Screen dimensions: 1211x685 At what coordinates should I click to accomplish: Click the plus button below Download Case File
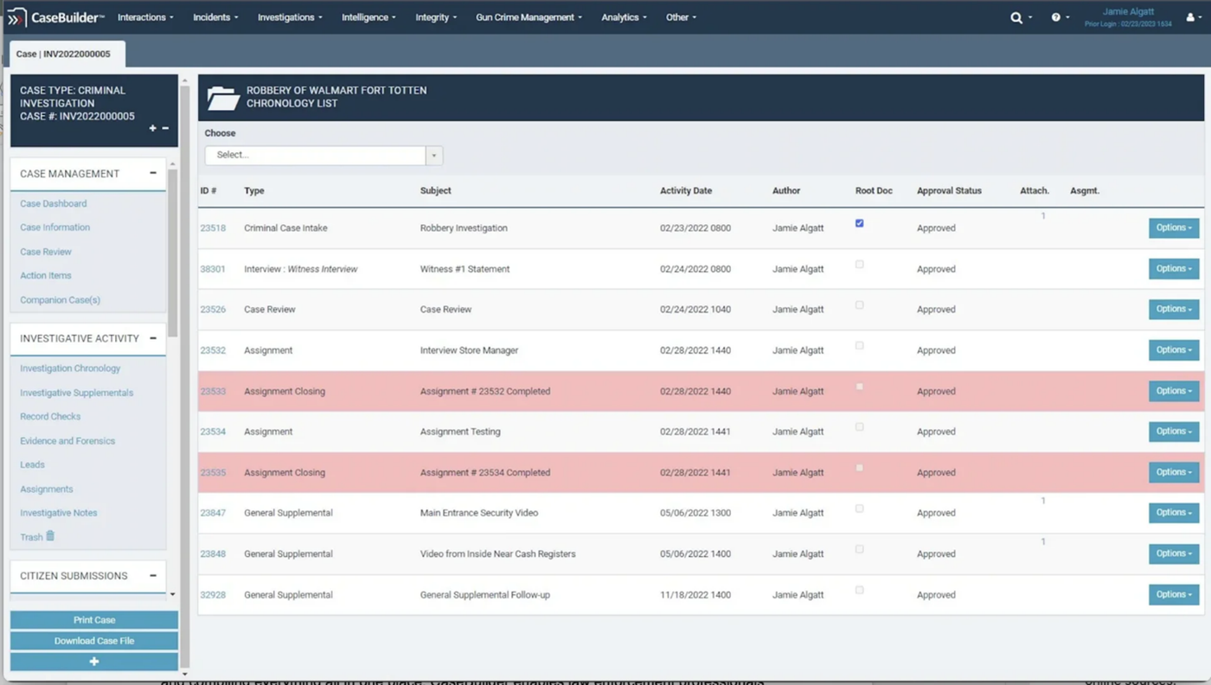94,662
